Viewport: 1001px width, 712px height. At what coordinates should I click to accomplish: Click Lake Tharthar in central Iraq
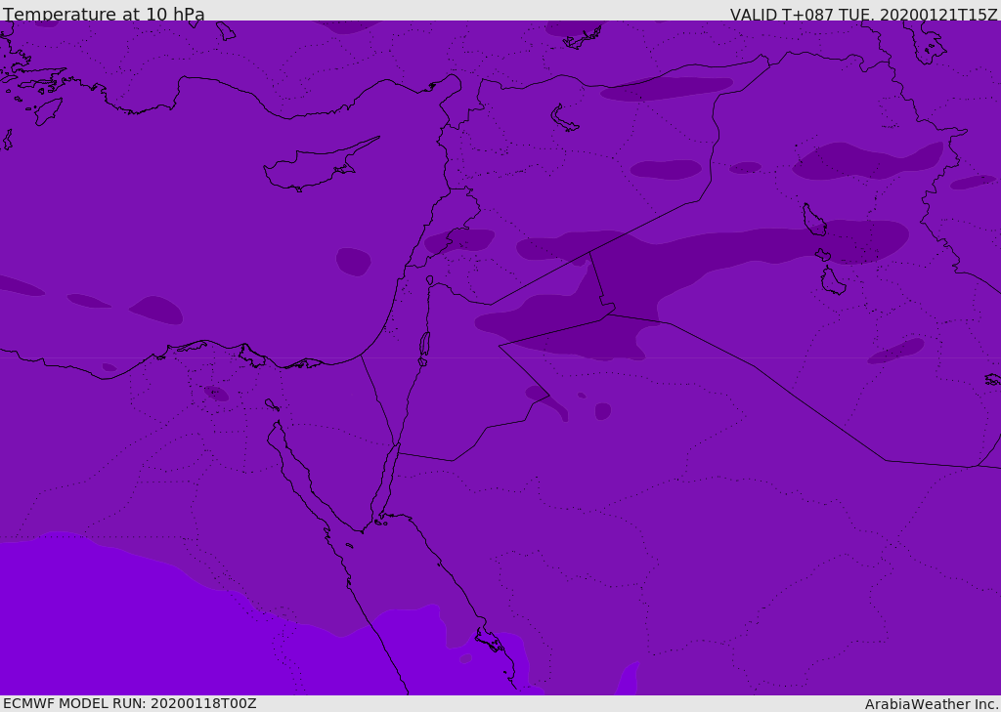(x=813, y=220)
